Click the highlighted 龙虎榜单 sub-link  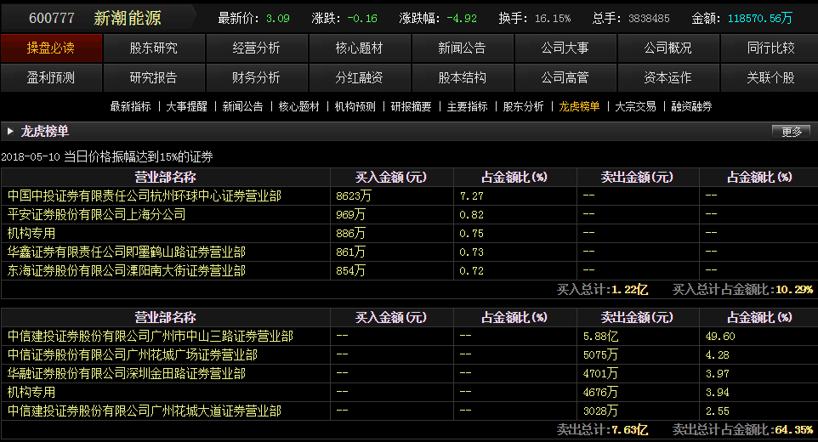click(580, 107)
